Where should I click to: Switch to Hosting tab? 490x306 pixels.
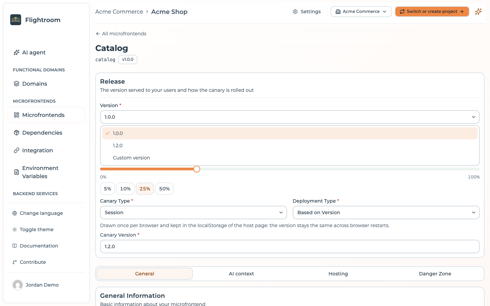click(338, 274)
